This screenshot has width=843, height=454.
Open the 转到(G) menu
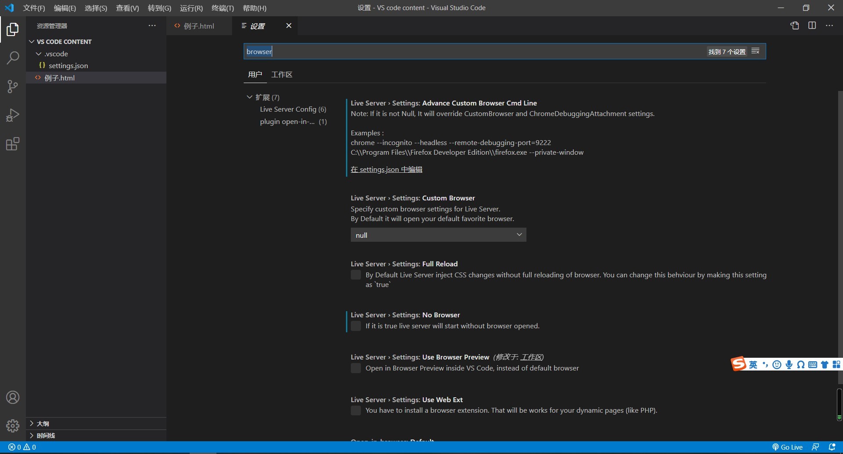tap(159, 8)
